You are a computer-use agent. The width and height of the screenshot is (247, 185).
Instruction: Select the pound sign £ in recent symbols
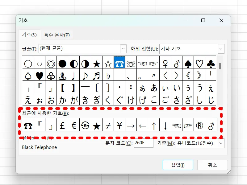tap(62, 125)
